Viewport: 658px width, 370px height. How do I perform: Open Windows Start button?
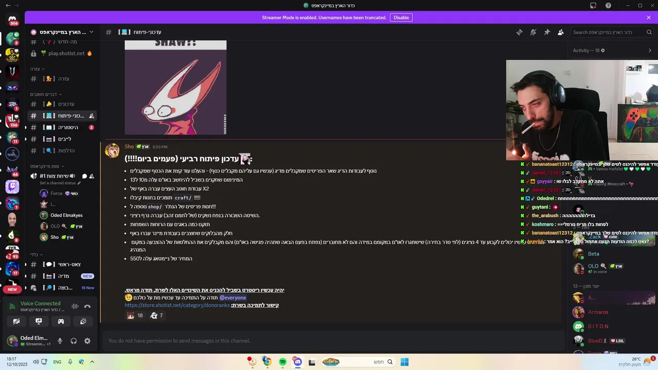point(405,362)
